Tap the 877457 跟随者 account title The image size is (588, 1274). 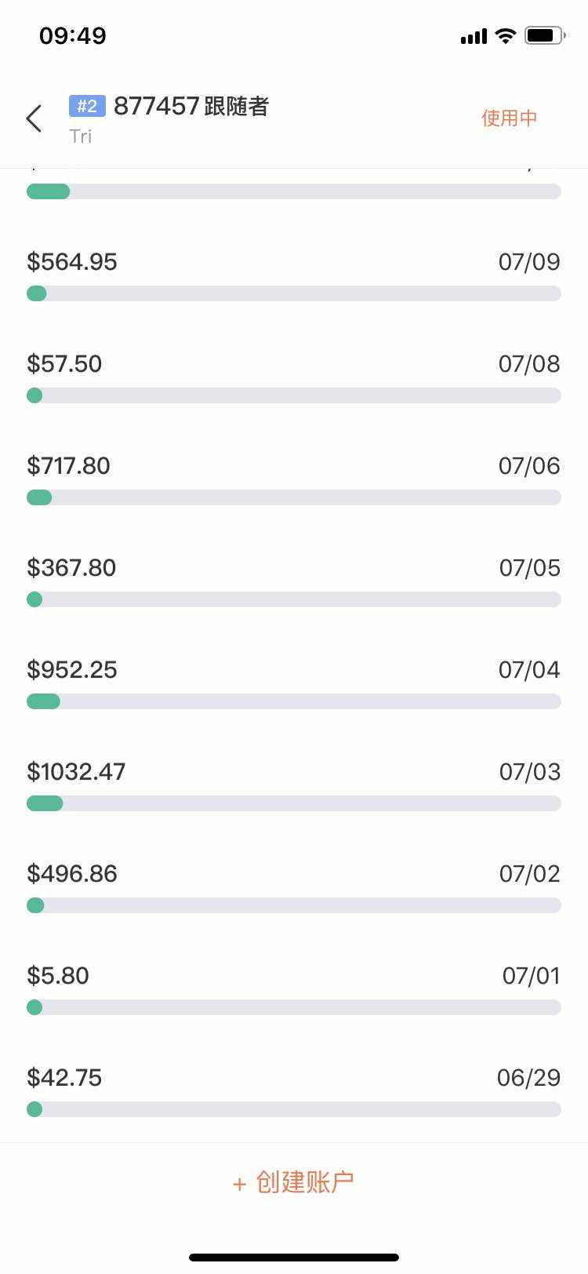click(191, 106)
